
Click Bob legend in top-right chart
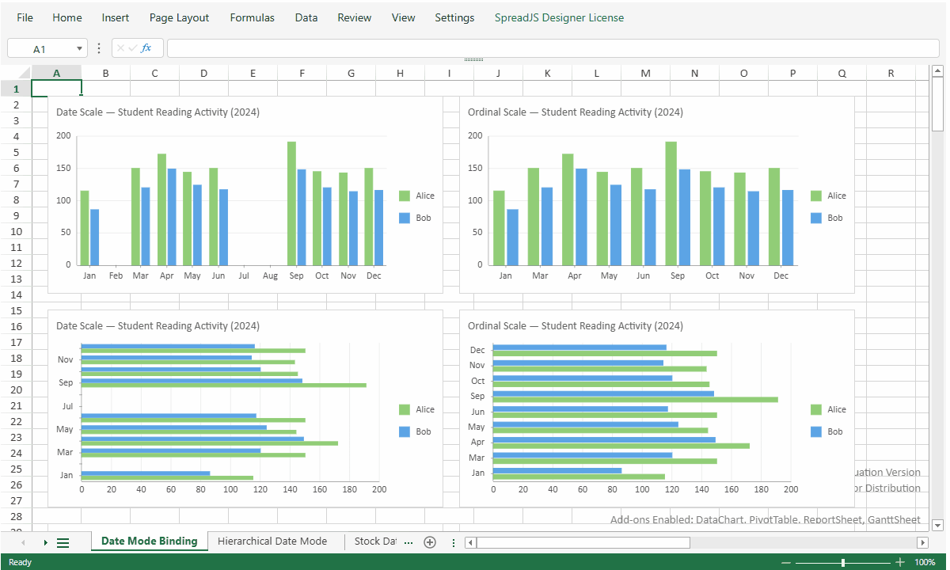point(826,218)
